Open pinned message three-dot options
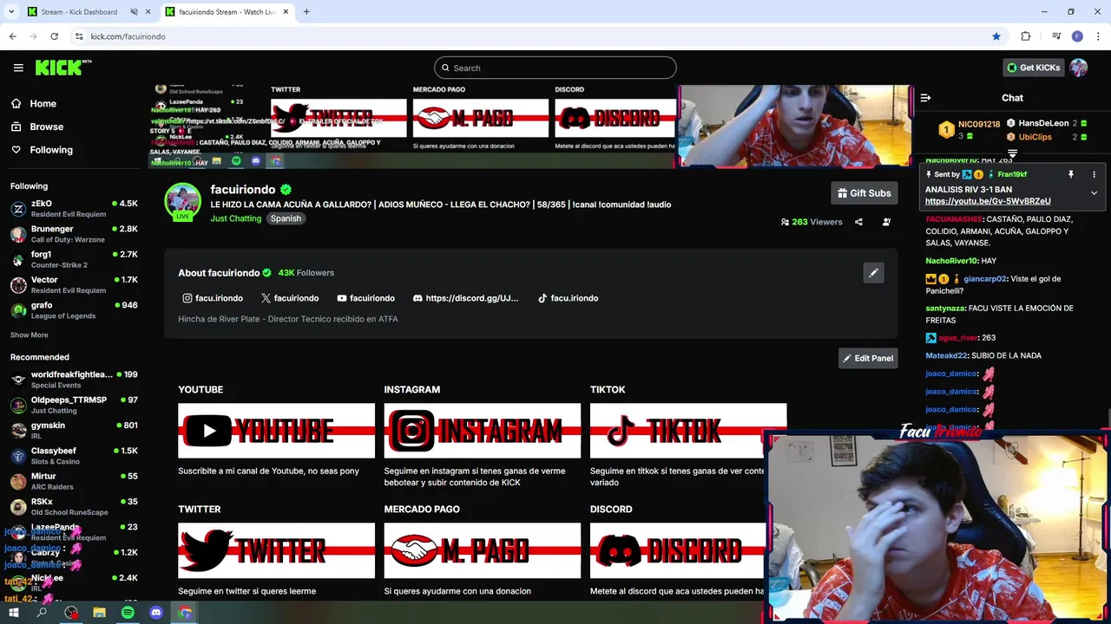1111x624 pixels. 1094,174
